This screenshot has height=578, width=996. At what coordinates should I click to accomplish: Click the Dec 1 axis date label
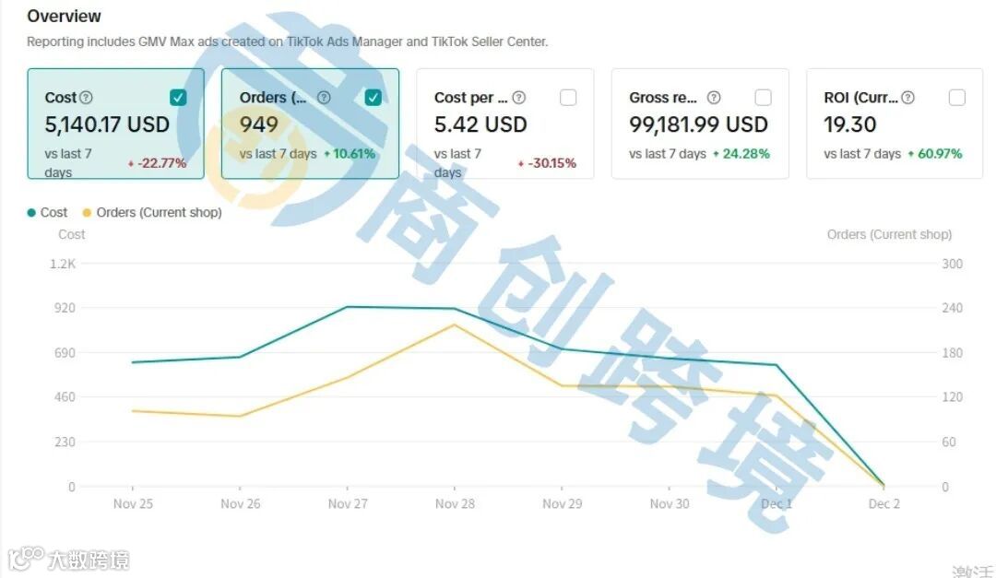point(777,504)
